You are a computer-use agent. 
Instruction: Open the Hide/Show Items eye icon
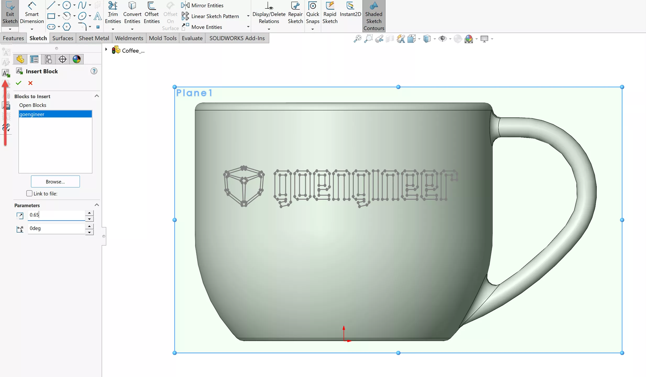(x=443, y=39)
